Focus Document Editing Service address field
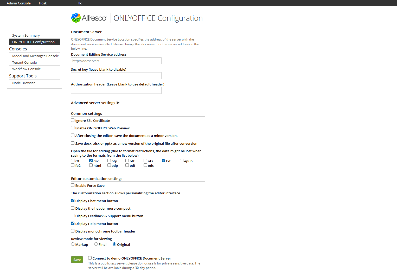 [x=116, y=61]
